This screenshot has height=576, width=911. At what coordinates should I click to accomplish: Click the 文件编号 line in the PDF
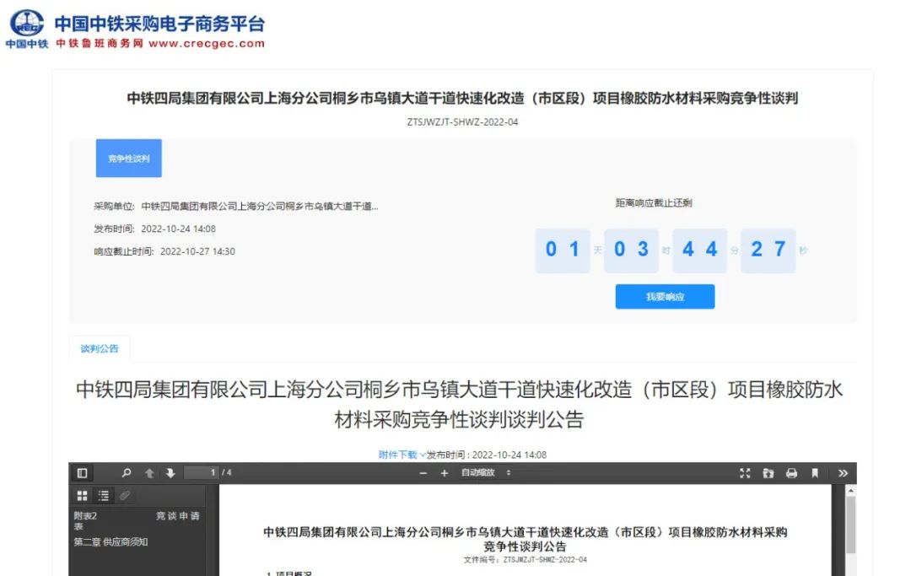(526, 560)
